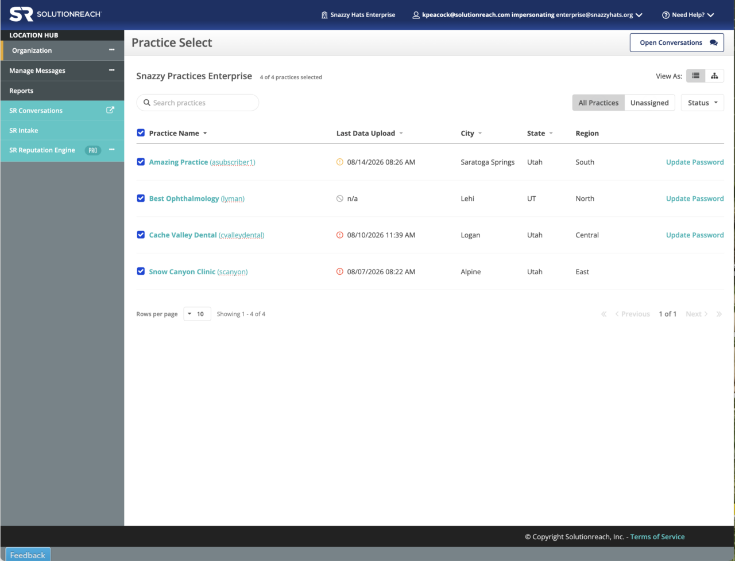This screenshot has height=561, width=735.
Task: Open the Rows per page dropdown
Action: tap(197, 314)
